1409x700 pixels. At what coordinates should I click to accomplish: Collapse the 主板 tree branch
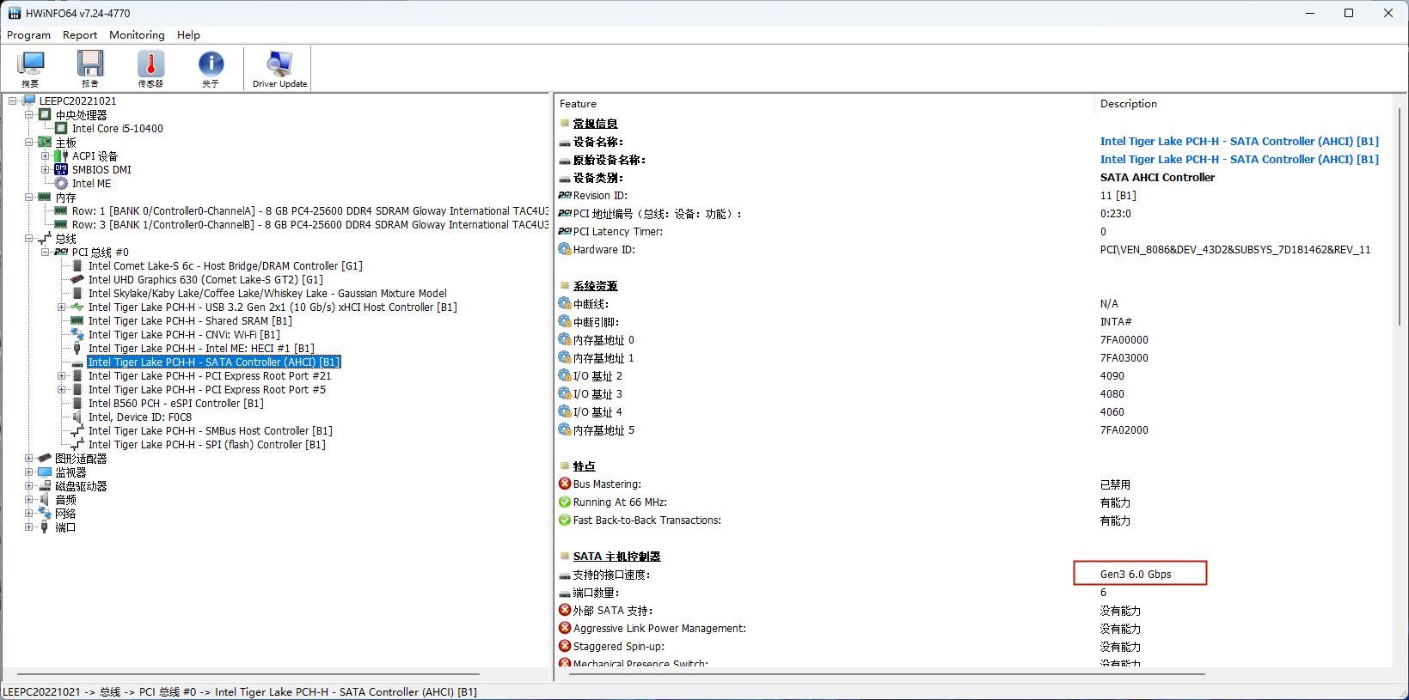point(29,143)
